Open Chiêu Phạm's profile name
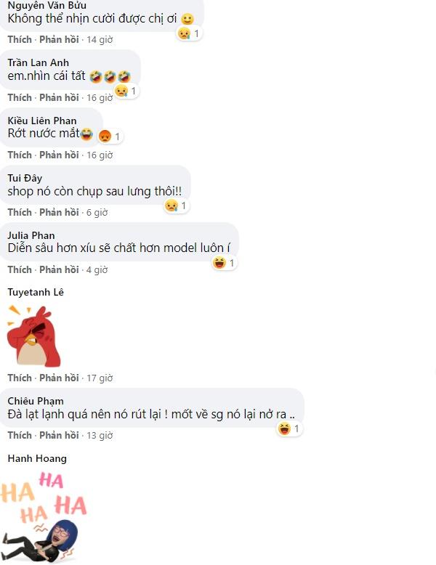436x565 pixels. click(36, 401)
